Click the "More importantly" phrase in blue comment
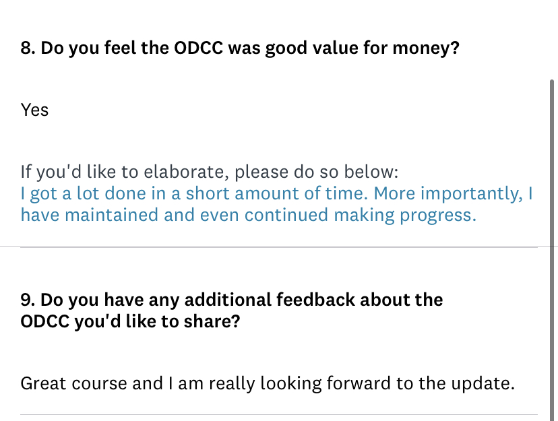558x421 pixels. pyautogui.click(x=448, y=194)
